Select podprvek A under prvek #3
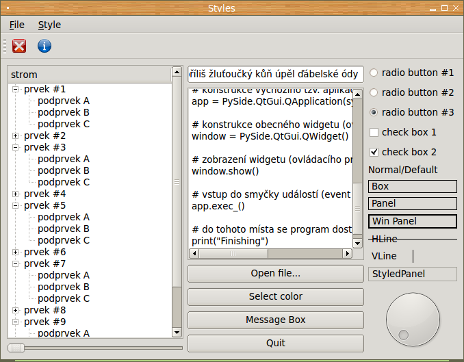This screenshot has width=464, height=362. pyautogui.click(x=64, y=159)
